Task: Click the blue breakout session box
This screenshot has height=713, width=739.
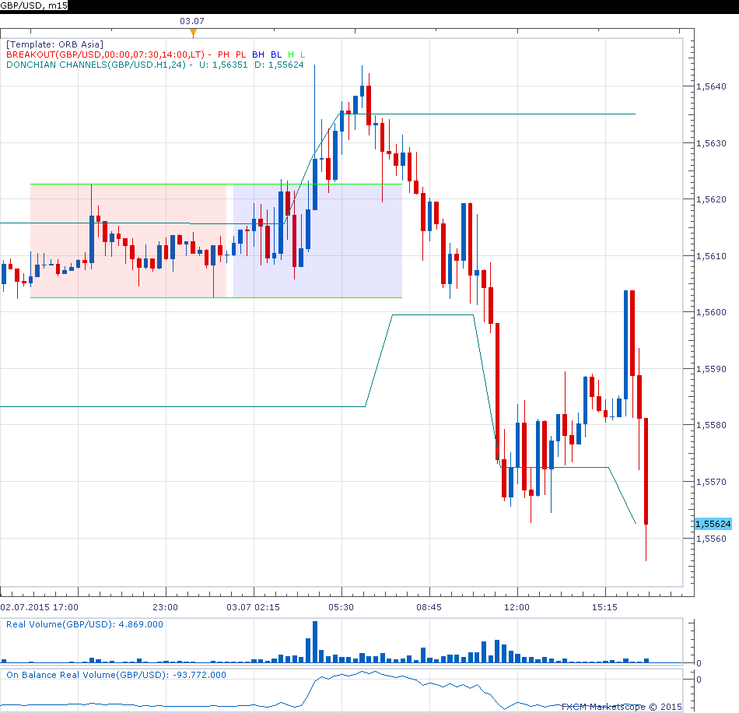Action: (x=317, y=241)
